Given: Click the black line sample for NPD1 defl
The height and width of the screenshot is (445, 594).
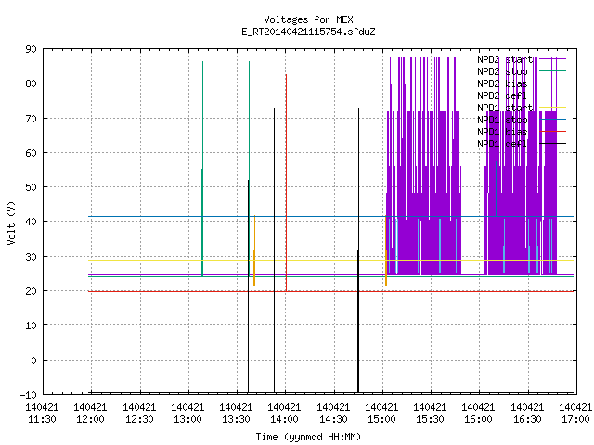Looking at the screenshot, I should [x=552, y=143].
